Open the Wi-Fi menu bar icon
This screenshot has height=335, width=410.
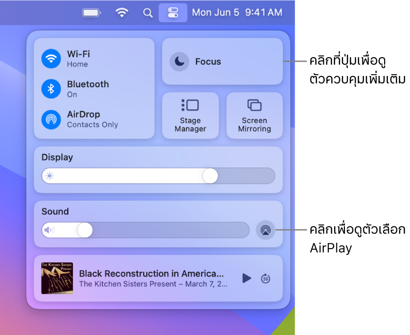(x=122, y=12)
